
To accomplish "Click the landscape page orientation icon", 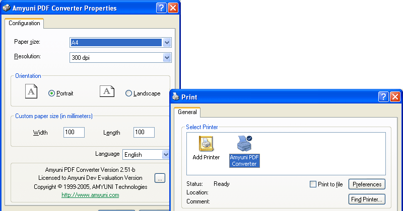I will (107, 91).
